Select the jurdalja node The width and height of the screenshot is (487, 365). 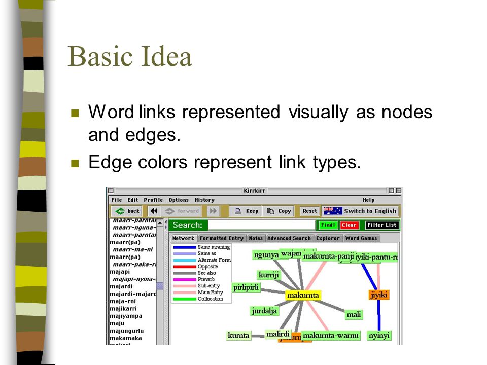(x=264, y=311)
